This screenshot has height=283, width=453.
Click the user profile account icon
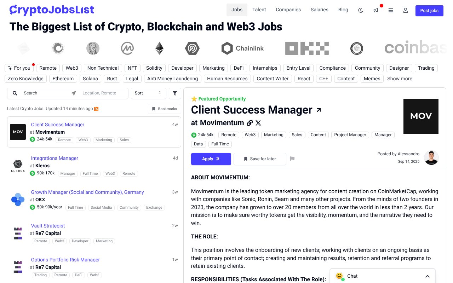tap(405, 11)
